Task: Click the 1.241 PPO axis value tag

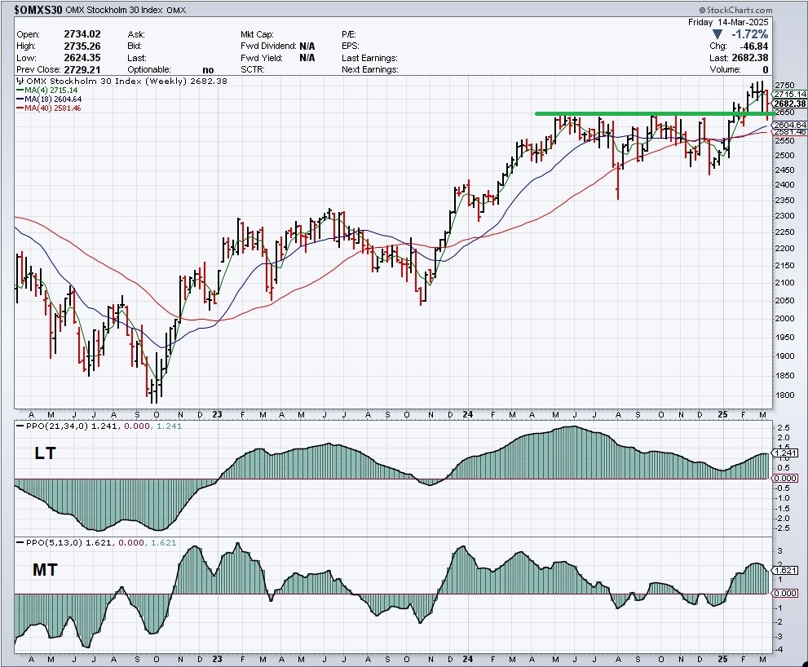Action: pyautogui.click(x=785, y=453)
